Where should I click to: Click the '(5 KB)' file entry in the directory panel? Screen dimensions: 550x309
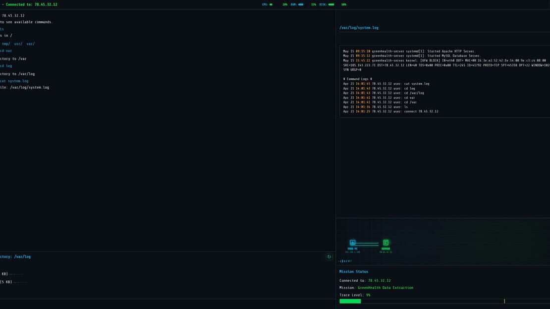pyautogui.click(x=6, y=282)
